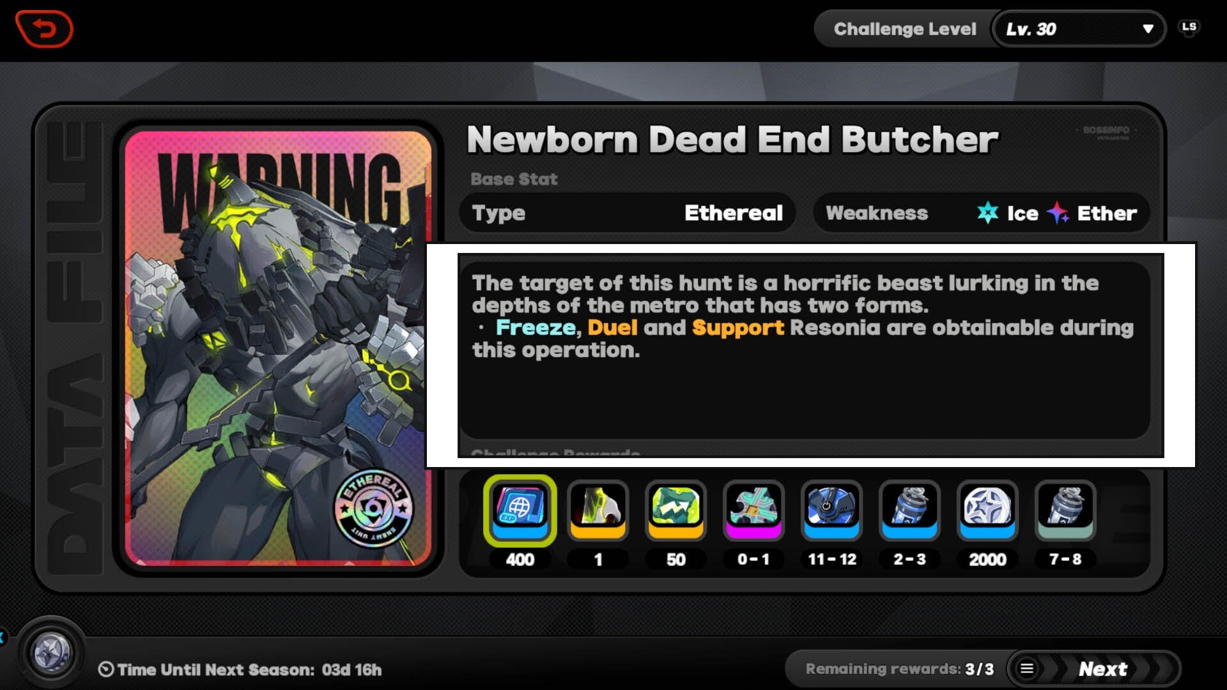
Task: Click the Newborn Dead End Butcher boss card
Action: (x=279, y=348)
